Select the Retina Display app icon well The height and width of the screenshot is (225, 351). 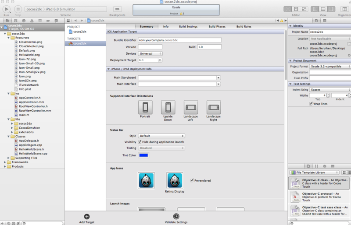pyautogui.click(x=175, y=180)
